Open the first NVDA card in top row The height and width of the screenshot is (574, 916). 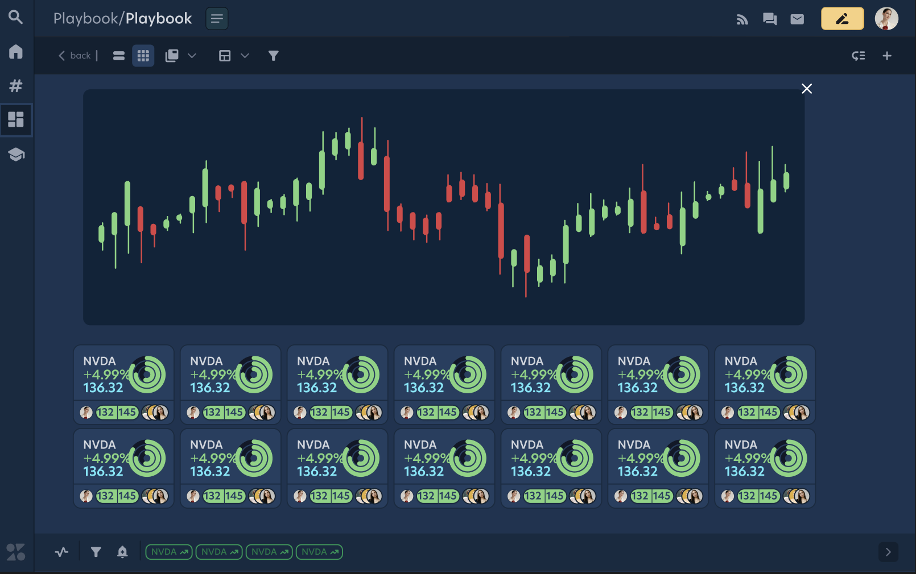123,385
